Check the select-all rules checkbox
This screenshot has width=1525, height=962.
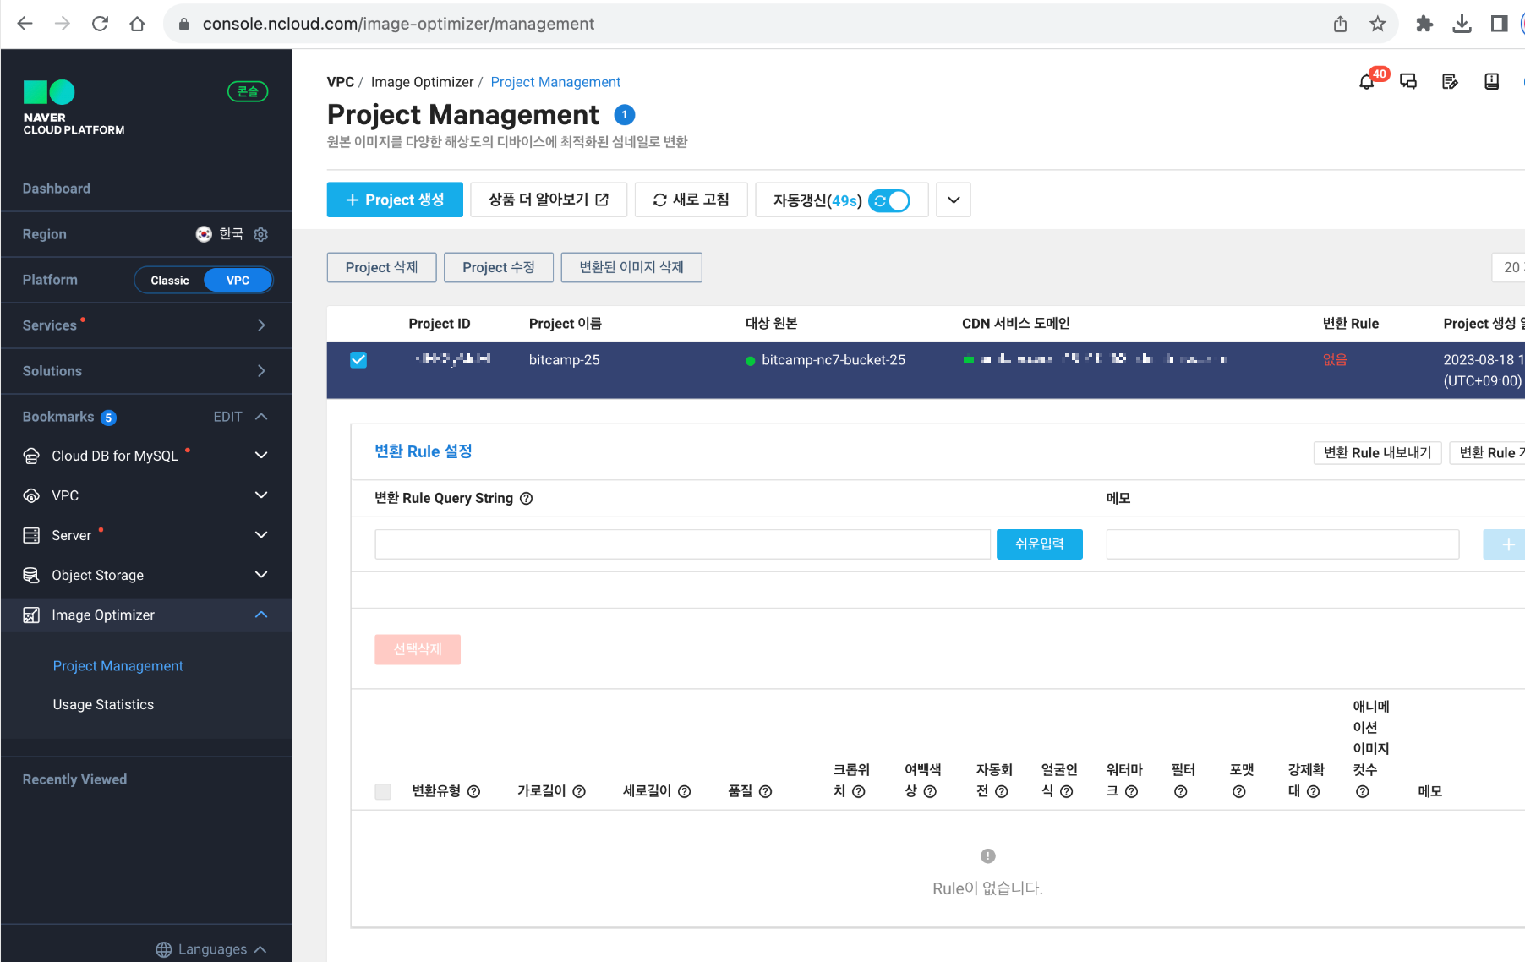click(383, 791)
